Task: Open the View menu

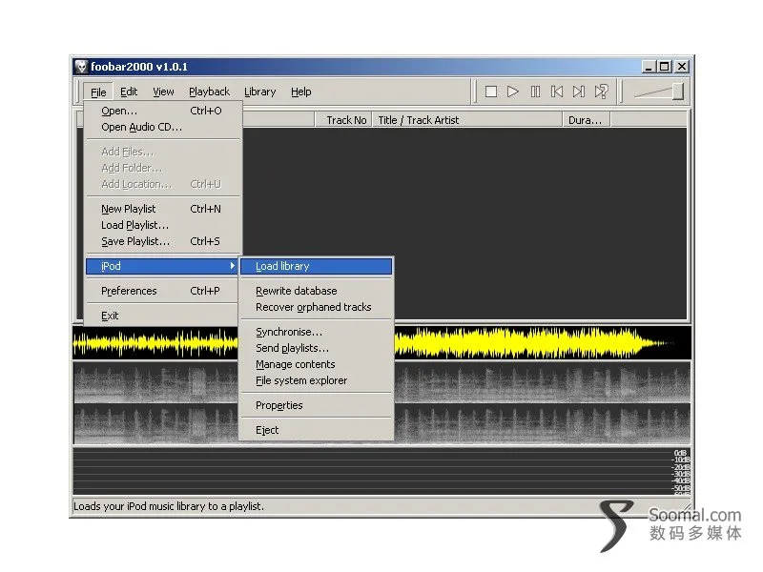Action: pyautogui.click(x=163, y=92)
